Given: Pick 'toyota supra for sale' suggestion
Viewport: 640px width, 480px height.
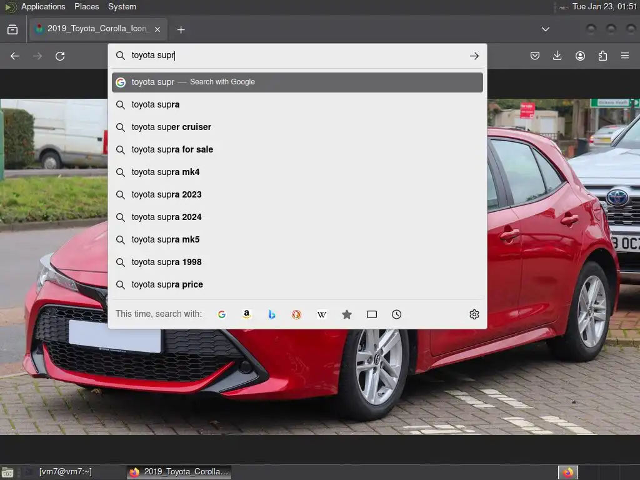Looking at the screenshot, I should [297, 150].
